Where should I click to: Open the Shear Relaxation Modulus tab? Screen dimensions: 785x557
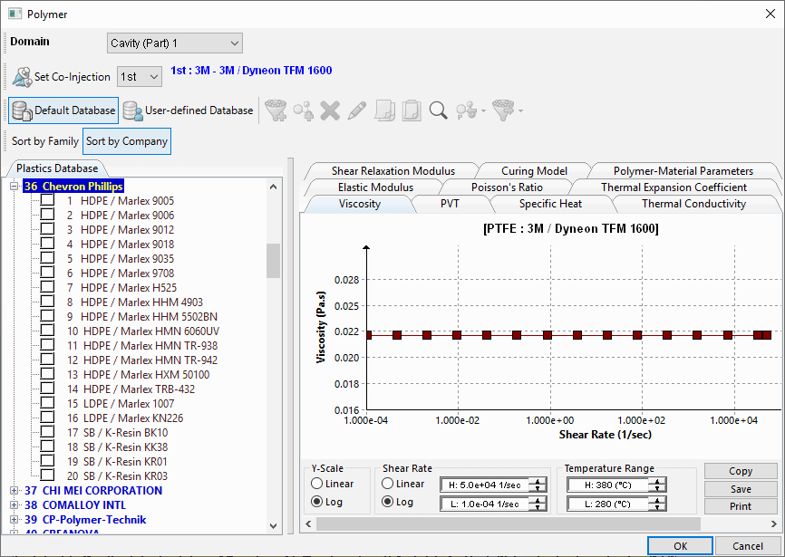click(393, 171)
